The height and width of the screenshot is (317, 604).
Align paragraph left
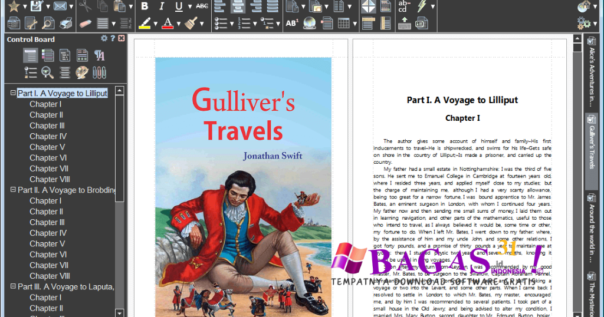click(x=220, y=6)
